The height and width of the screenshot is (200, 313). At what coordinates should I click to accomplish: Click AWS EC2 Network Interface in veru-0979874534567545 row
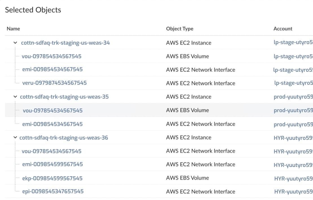[x=200, y=83]
